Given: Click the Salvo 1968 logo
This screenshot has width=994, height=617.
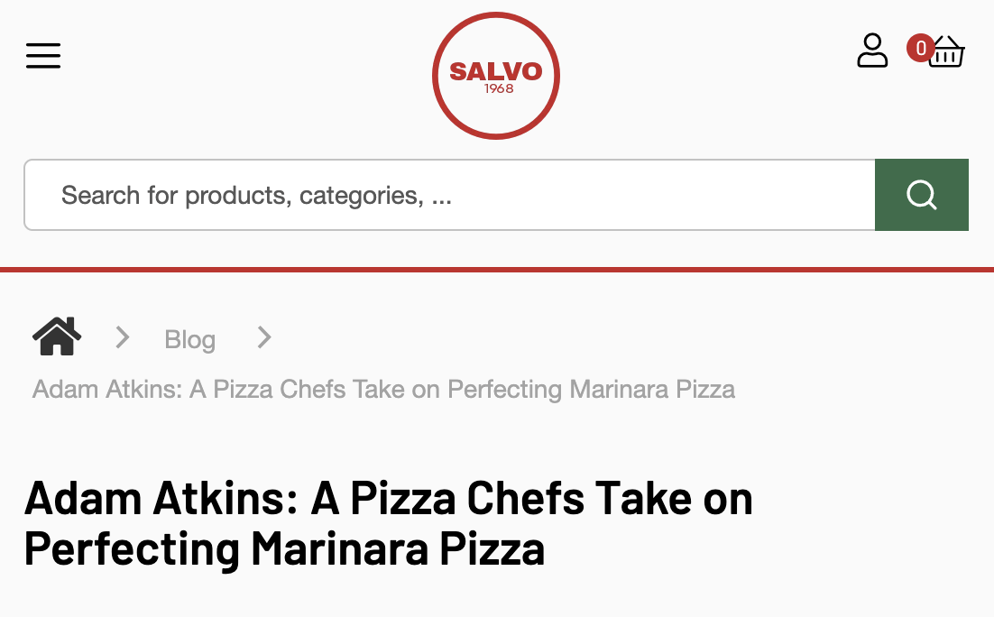Looking at the screenshot, I should pyautogui.click(x=496, y=76).
